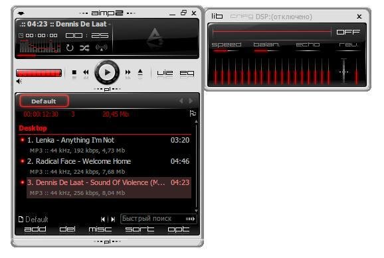
Task: Jump to next search result icon
Action: point(113,220)
